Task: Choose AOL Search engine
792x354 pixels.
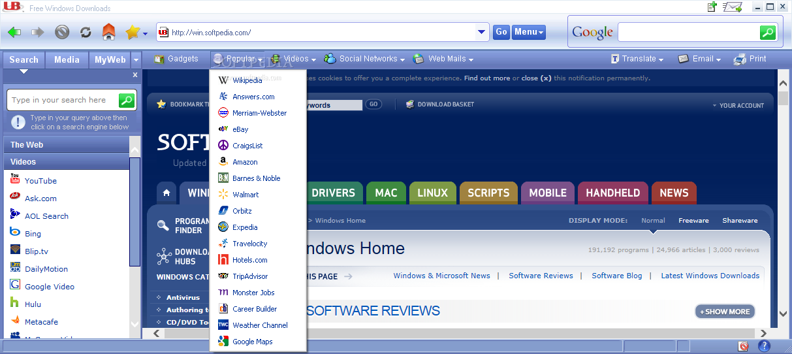Action: (46, 216)
